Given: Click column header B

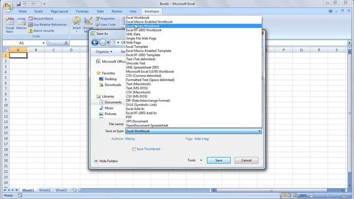Looking at the screenshot, I should click(x=35, y=50).
